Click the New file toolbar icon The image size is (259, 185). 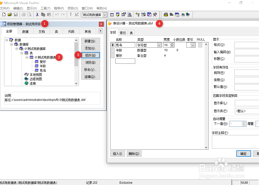[4, 15]
